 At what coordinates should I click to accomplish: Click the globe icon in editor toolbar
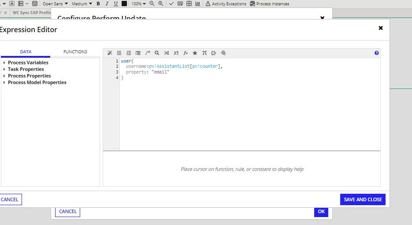pyautogui.click(x=223, y=53)
